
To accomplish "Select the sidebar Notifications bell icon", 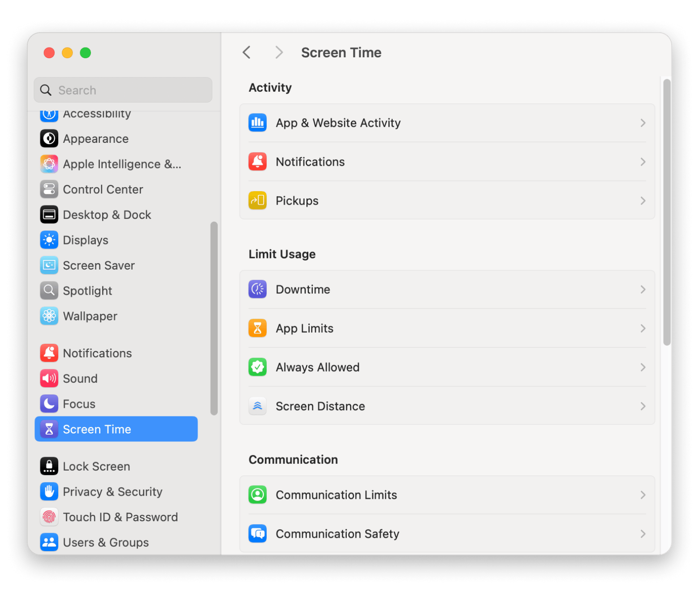I will [x=49, y=353].
